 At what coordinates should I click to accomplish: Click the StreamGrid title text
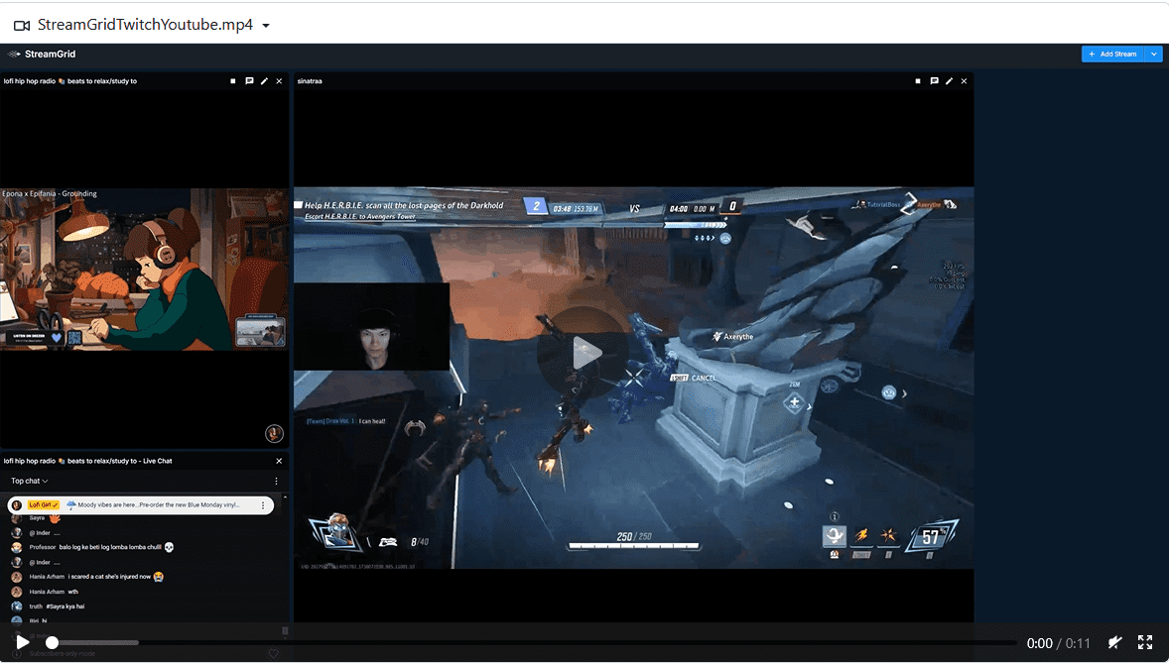50,55
